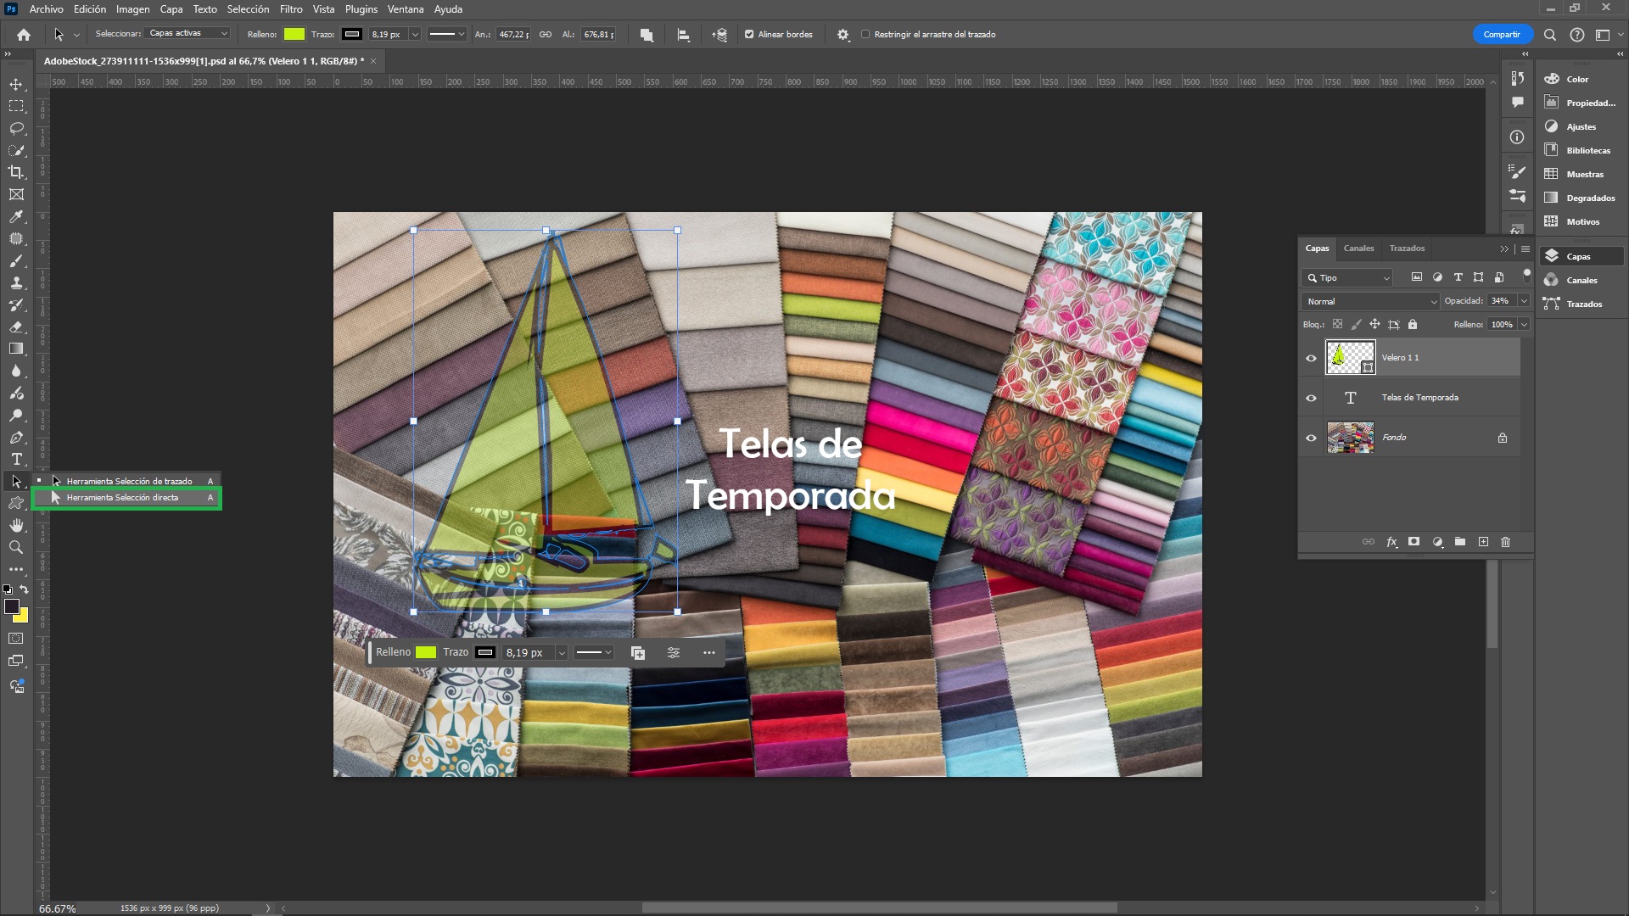Click the Compartir button

pyautogui.click(x=1502, y=34)
